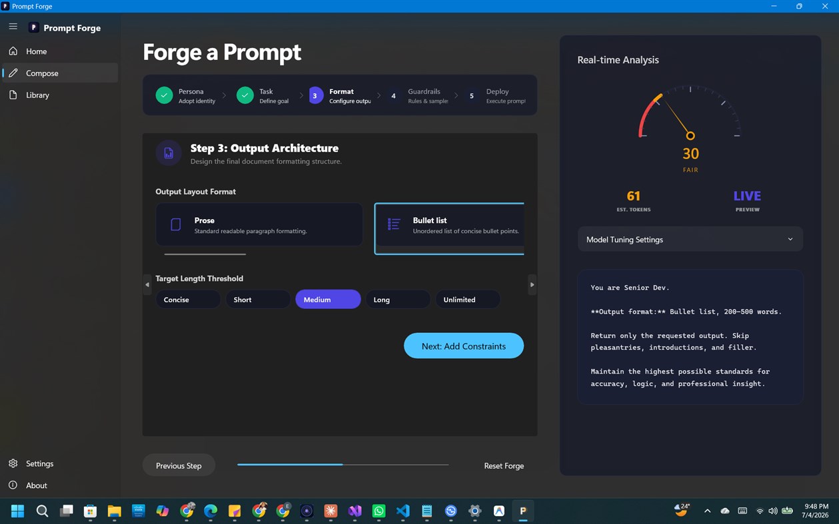Click the Real-time Analysis heading
The width and height of the screenshot is (839, 524).
coord(618,60)
